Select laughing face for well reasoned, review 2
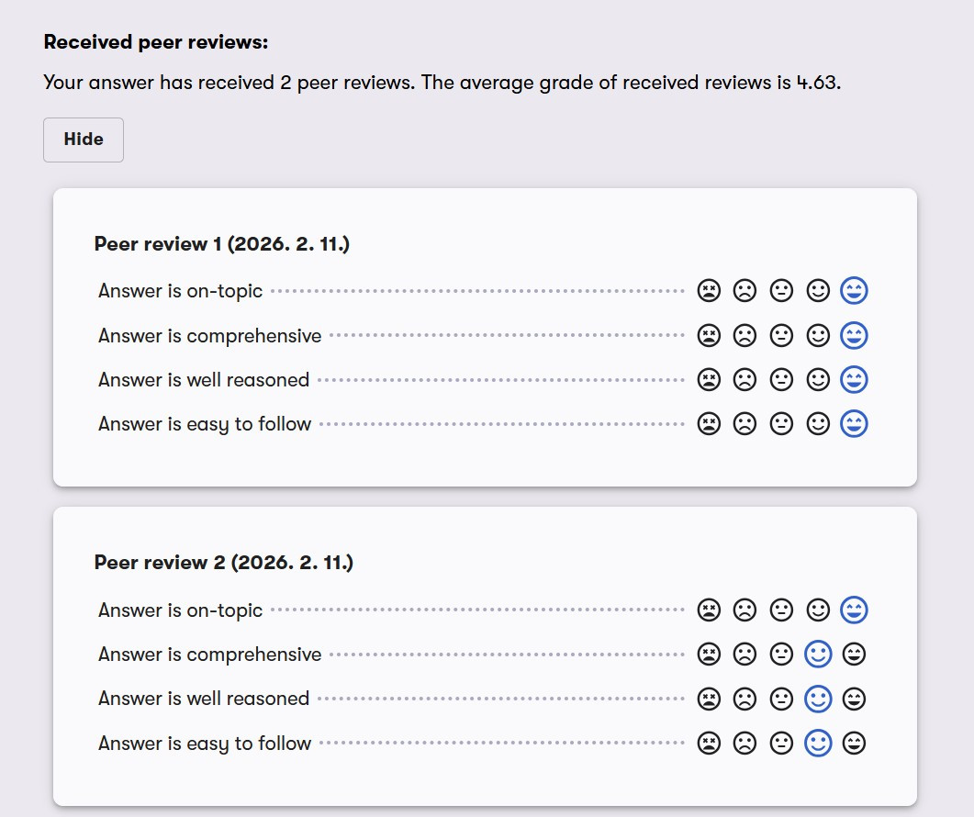974x817 pixels. 854,699
